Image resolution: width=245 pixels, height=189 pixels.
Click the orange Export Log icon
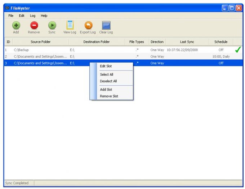point(88,25)
